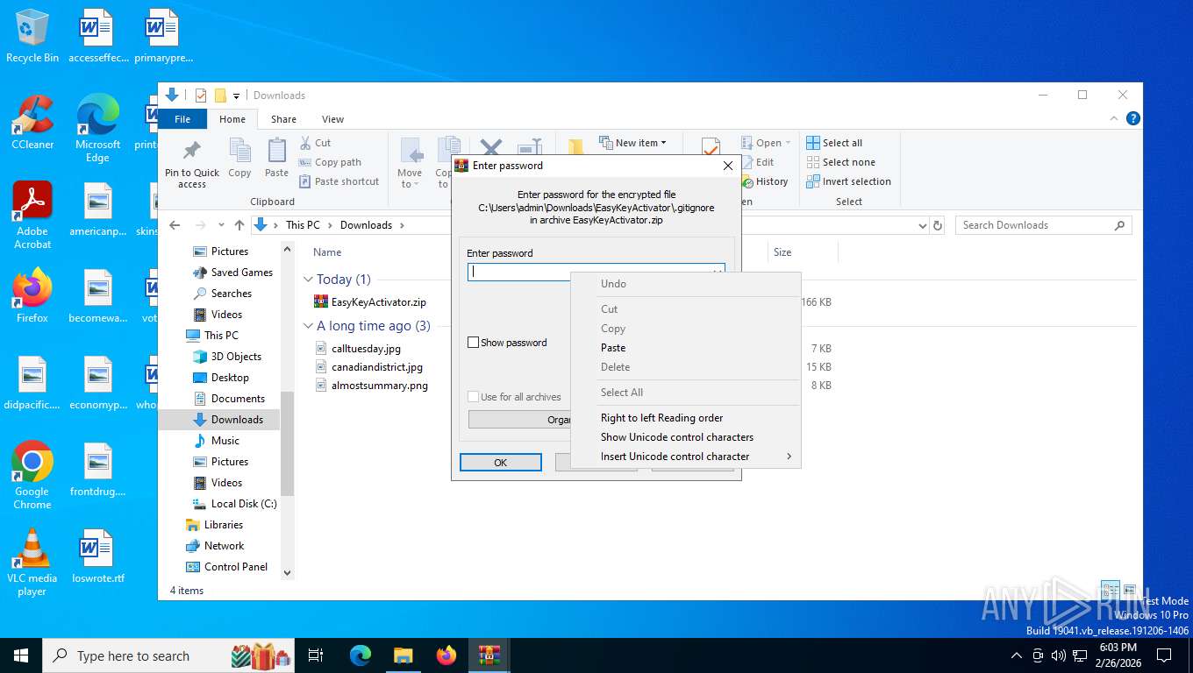The image size is (1193, 673).
Task: Click the Quick Access properties checkmark icon
Action: coord(201,96)
